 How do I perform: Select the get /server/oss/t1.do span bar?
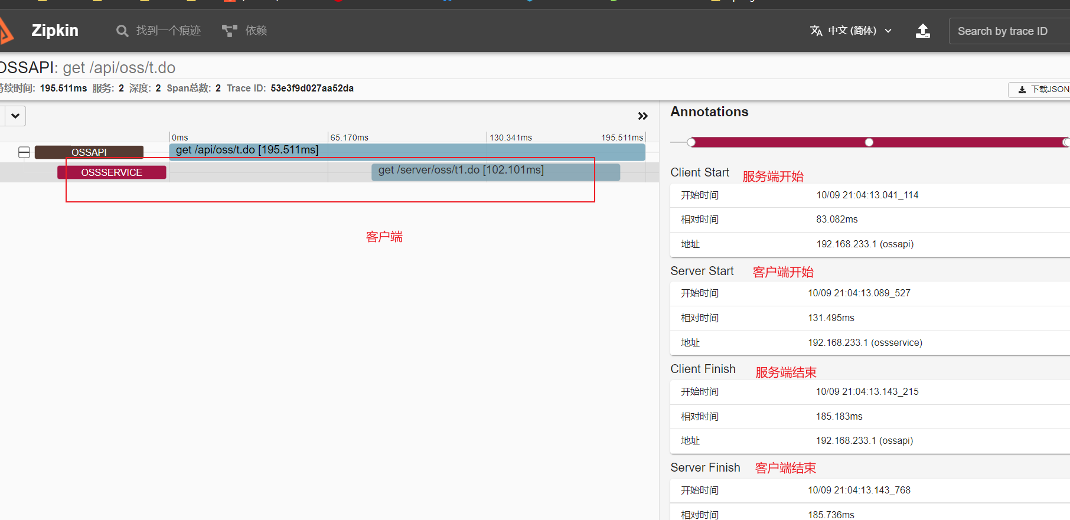point(495,172)
